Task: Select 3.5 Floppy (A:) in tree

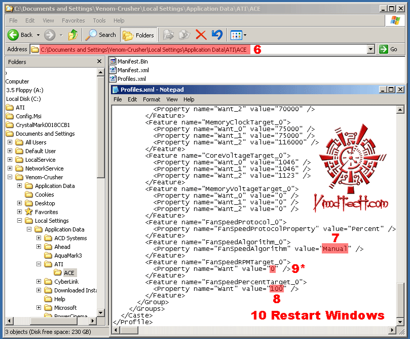Action: [25, 90]
